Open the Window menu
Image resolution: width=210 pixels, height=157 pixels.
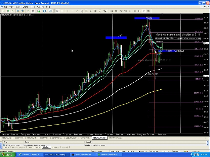(x=40, y=7)
